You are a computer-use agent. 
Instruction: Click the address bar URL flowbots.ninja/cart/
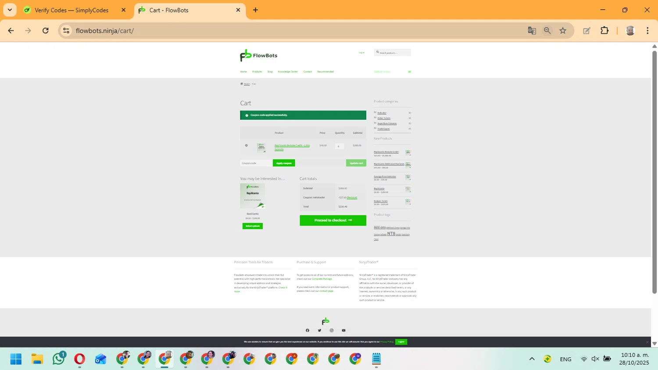(x=104, y=31)
